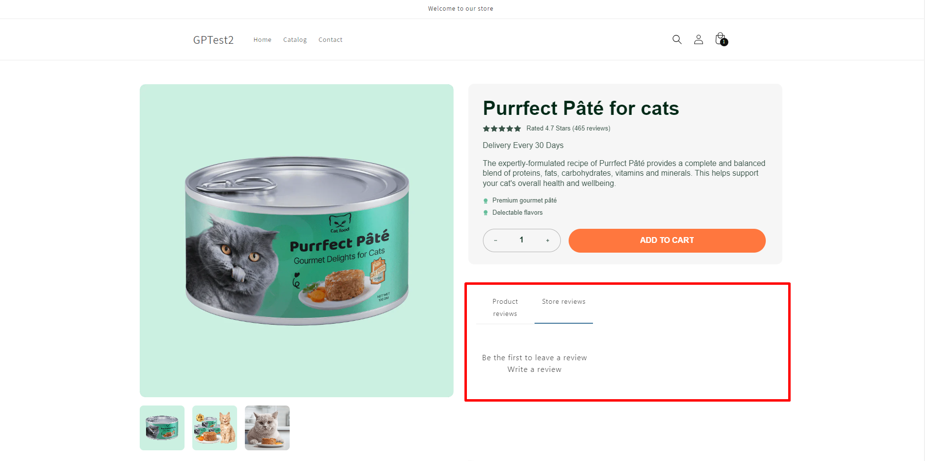Open the account login icon
Image resolution: width=925 pixels, height=461 pixels.
coord(698,39)
